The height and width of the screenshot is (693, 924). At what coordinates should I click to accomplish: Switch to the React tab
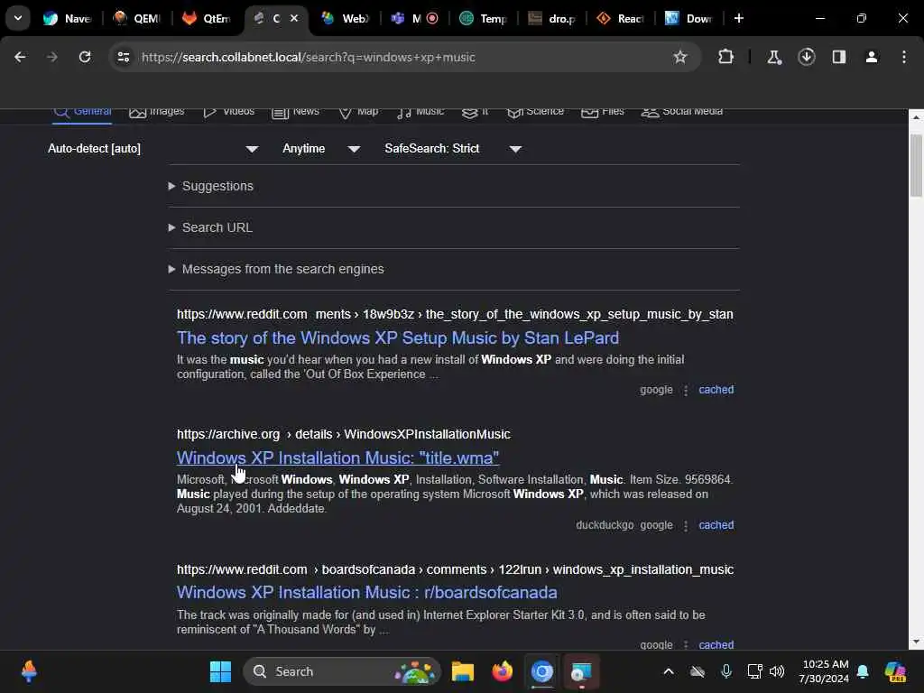tap(621, 18)
